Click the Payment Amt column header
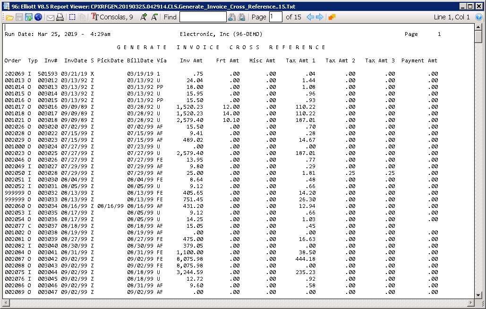 tap(419, 61)
